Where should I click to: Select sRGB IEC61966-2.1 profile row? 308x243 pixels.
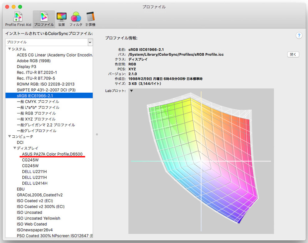click(x=49, y=96)
